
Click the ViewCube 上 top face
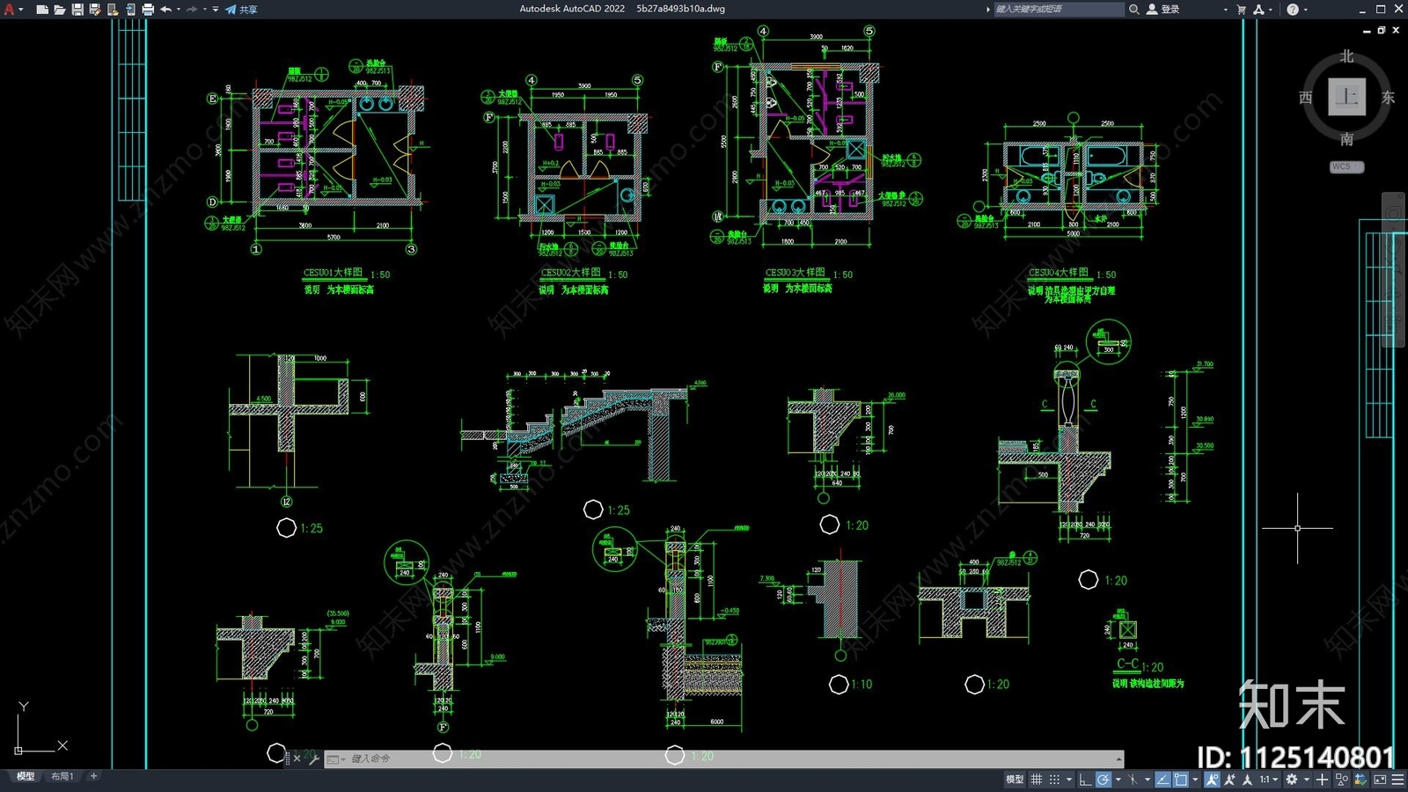click(x=1346, y=97)
